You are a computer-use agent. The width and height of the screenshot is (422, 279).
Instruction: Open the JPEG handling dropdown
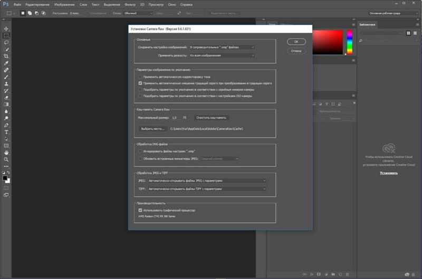click(x=207, y=181)
